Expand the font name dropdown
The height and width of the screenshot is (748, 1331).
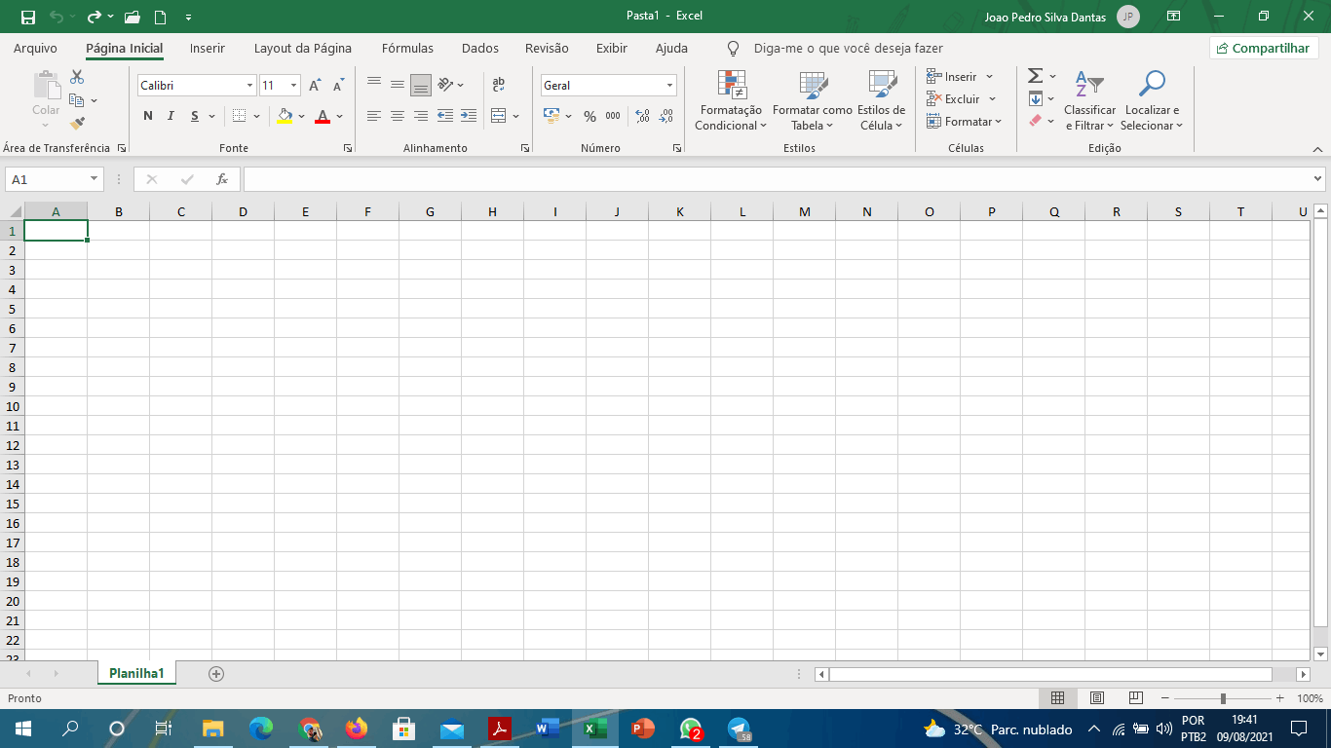coord(249,86)
